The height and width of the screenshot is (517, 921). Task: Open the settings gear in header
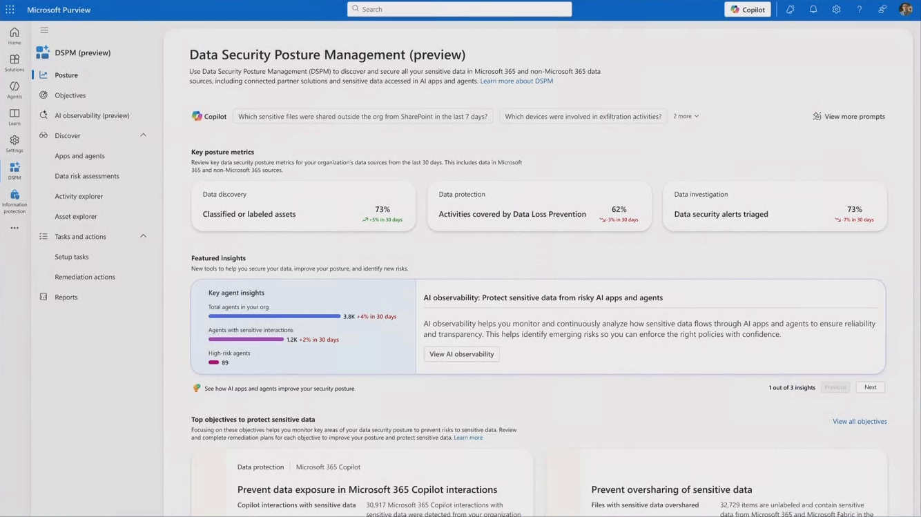click(836, 10)
